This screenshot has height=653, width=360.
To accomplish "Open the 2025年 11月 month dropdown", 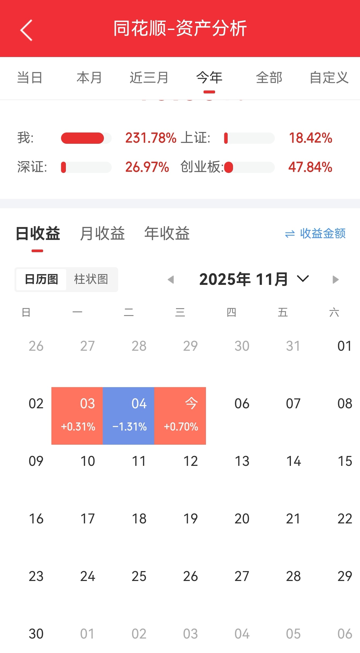I will 243,279.
